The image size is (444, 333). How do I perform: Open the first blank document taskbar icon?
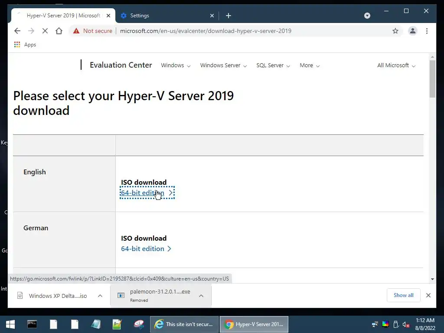click(x=53, y=324)
